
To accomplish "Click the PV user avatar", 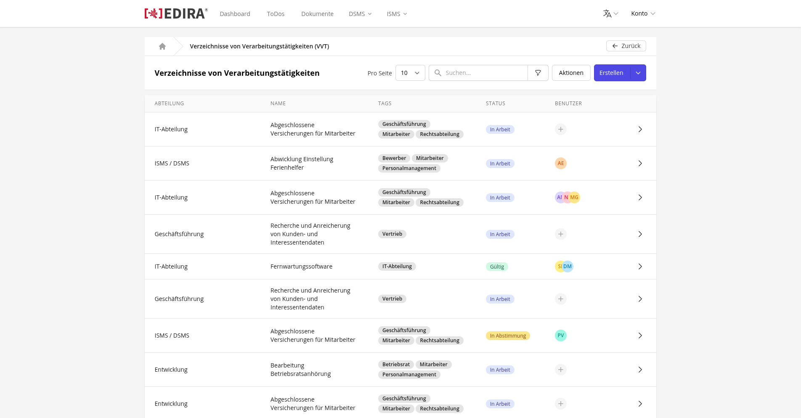I will pos(561,335).
